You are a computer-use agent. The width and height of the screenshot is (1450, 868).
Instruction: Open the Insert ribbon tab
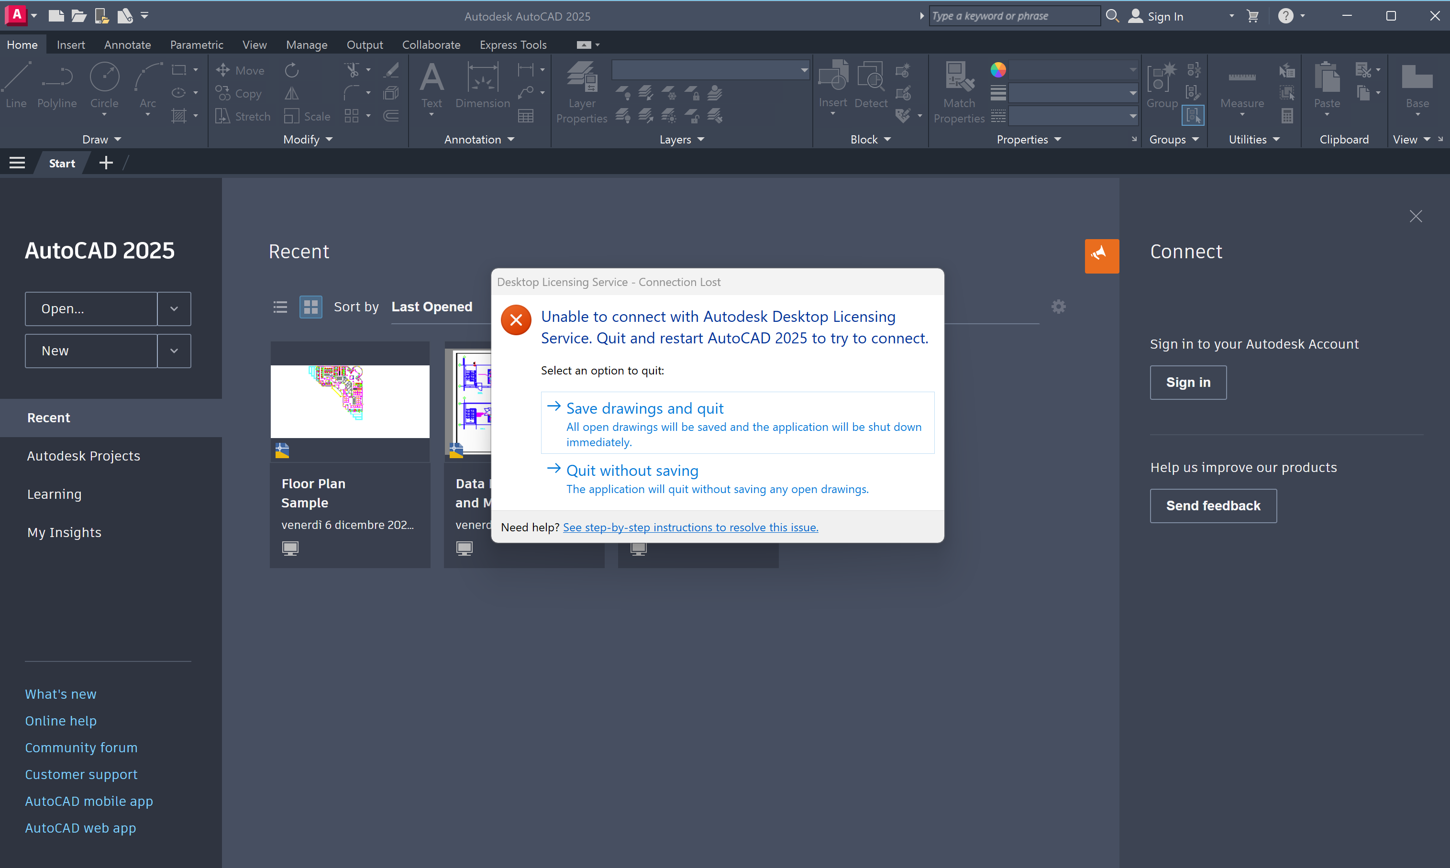coord(71,44)
